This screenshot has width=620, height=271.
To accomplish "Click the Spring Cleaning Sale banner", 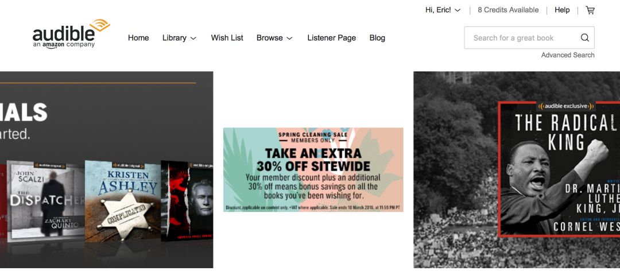I will click(313, 170).
